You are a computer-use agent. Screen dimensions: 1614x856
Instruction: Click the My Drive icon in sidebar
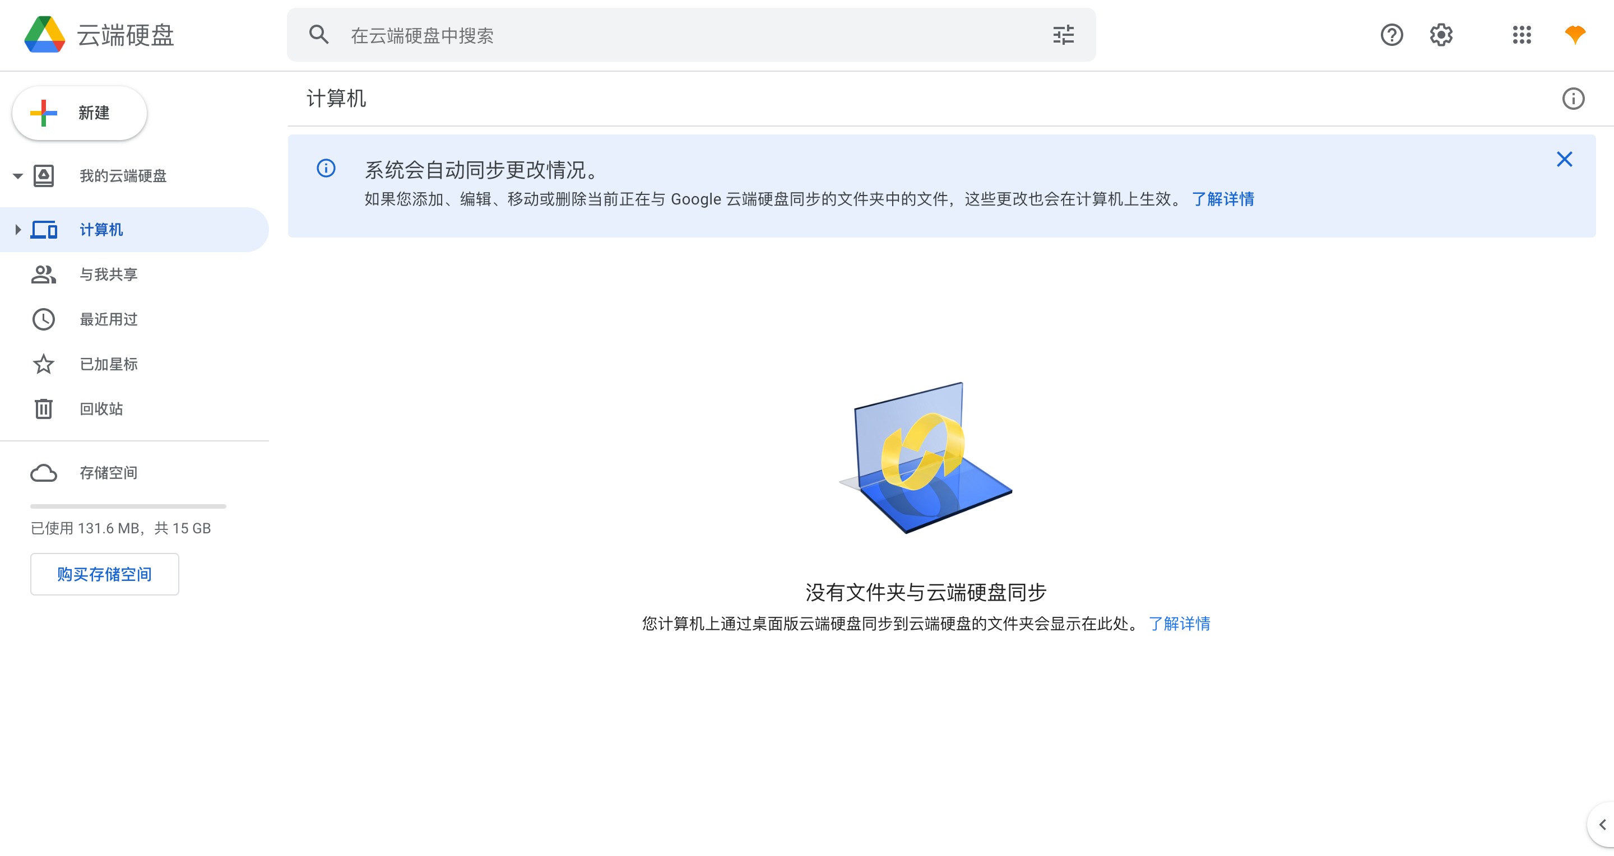click(43, 176)
